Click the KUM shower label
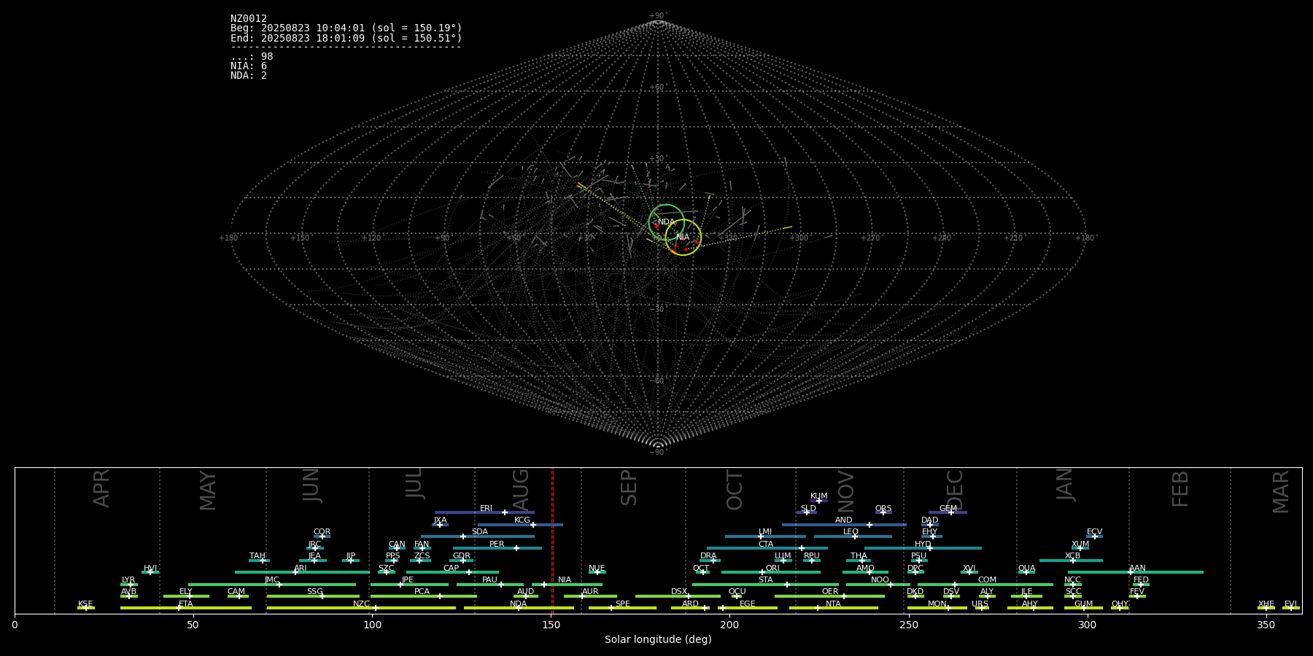 [x=819, y=496]
